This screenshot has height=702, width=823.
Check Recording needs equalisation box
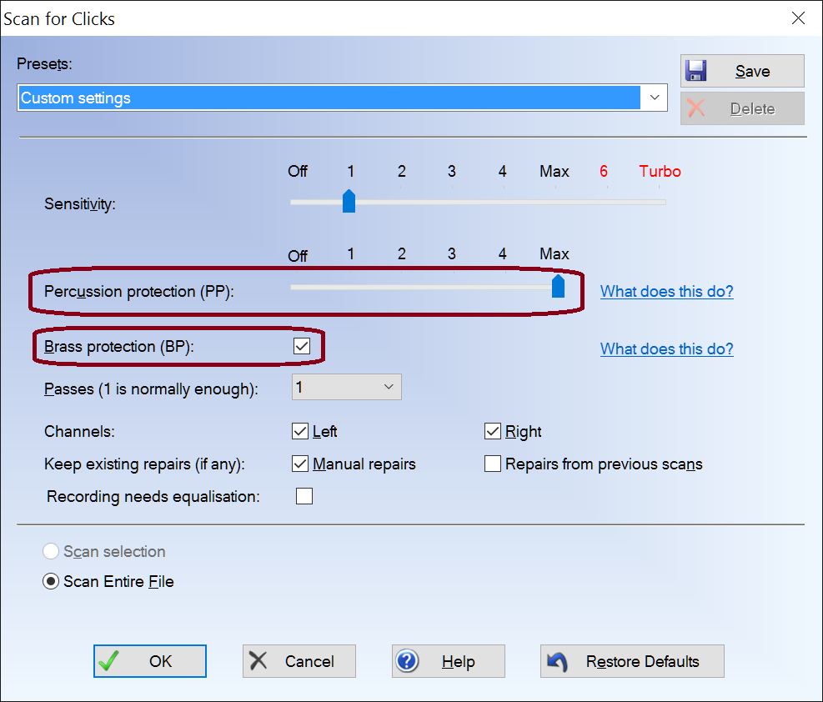[304, 496]
